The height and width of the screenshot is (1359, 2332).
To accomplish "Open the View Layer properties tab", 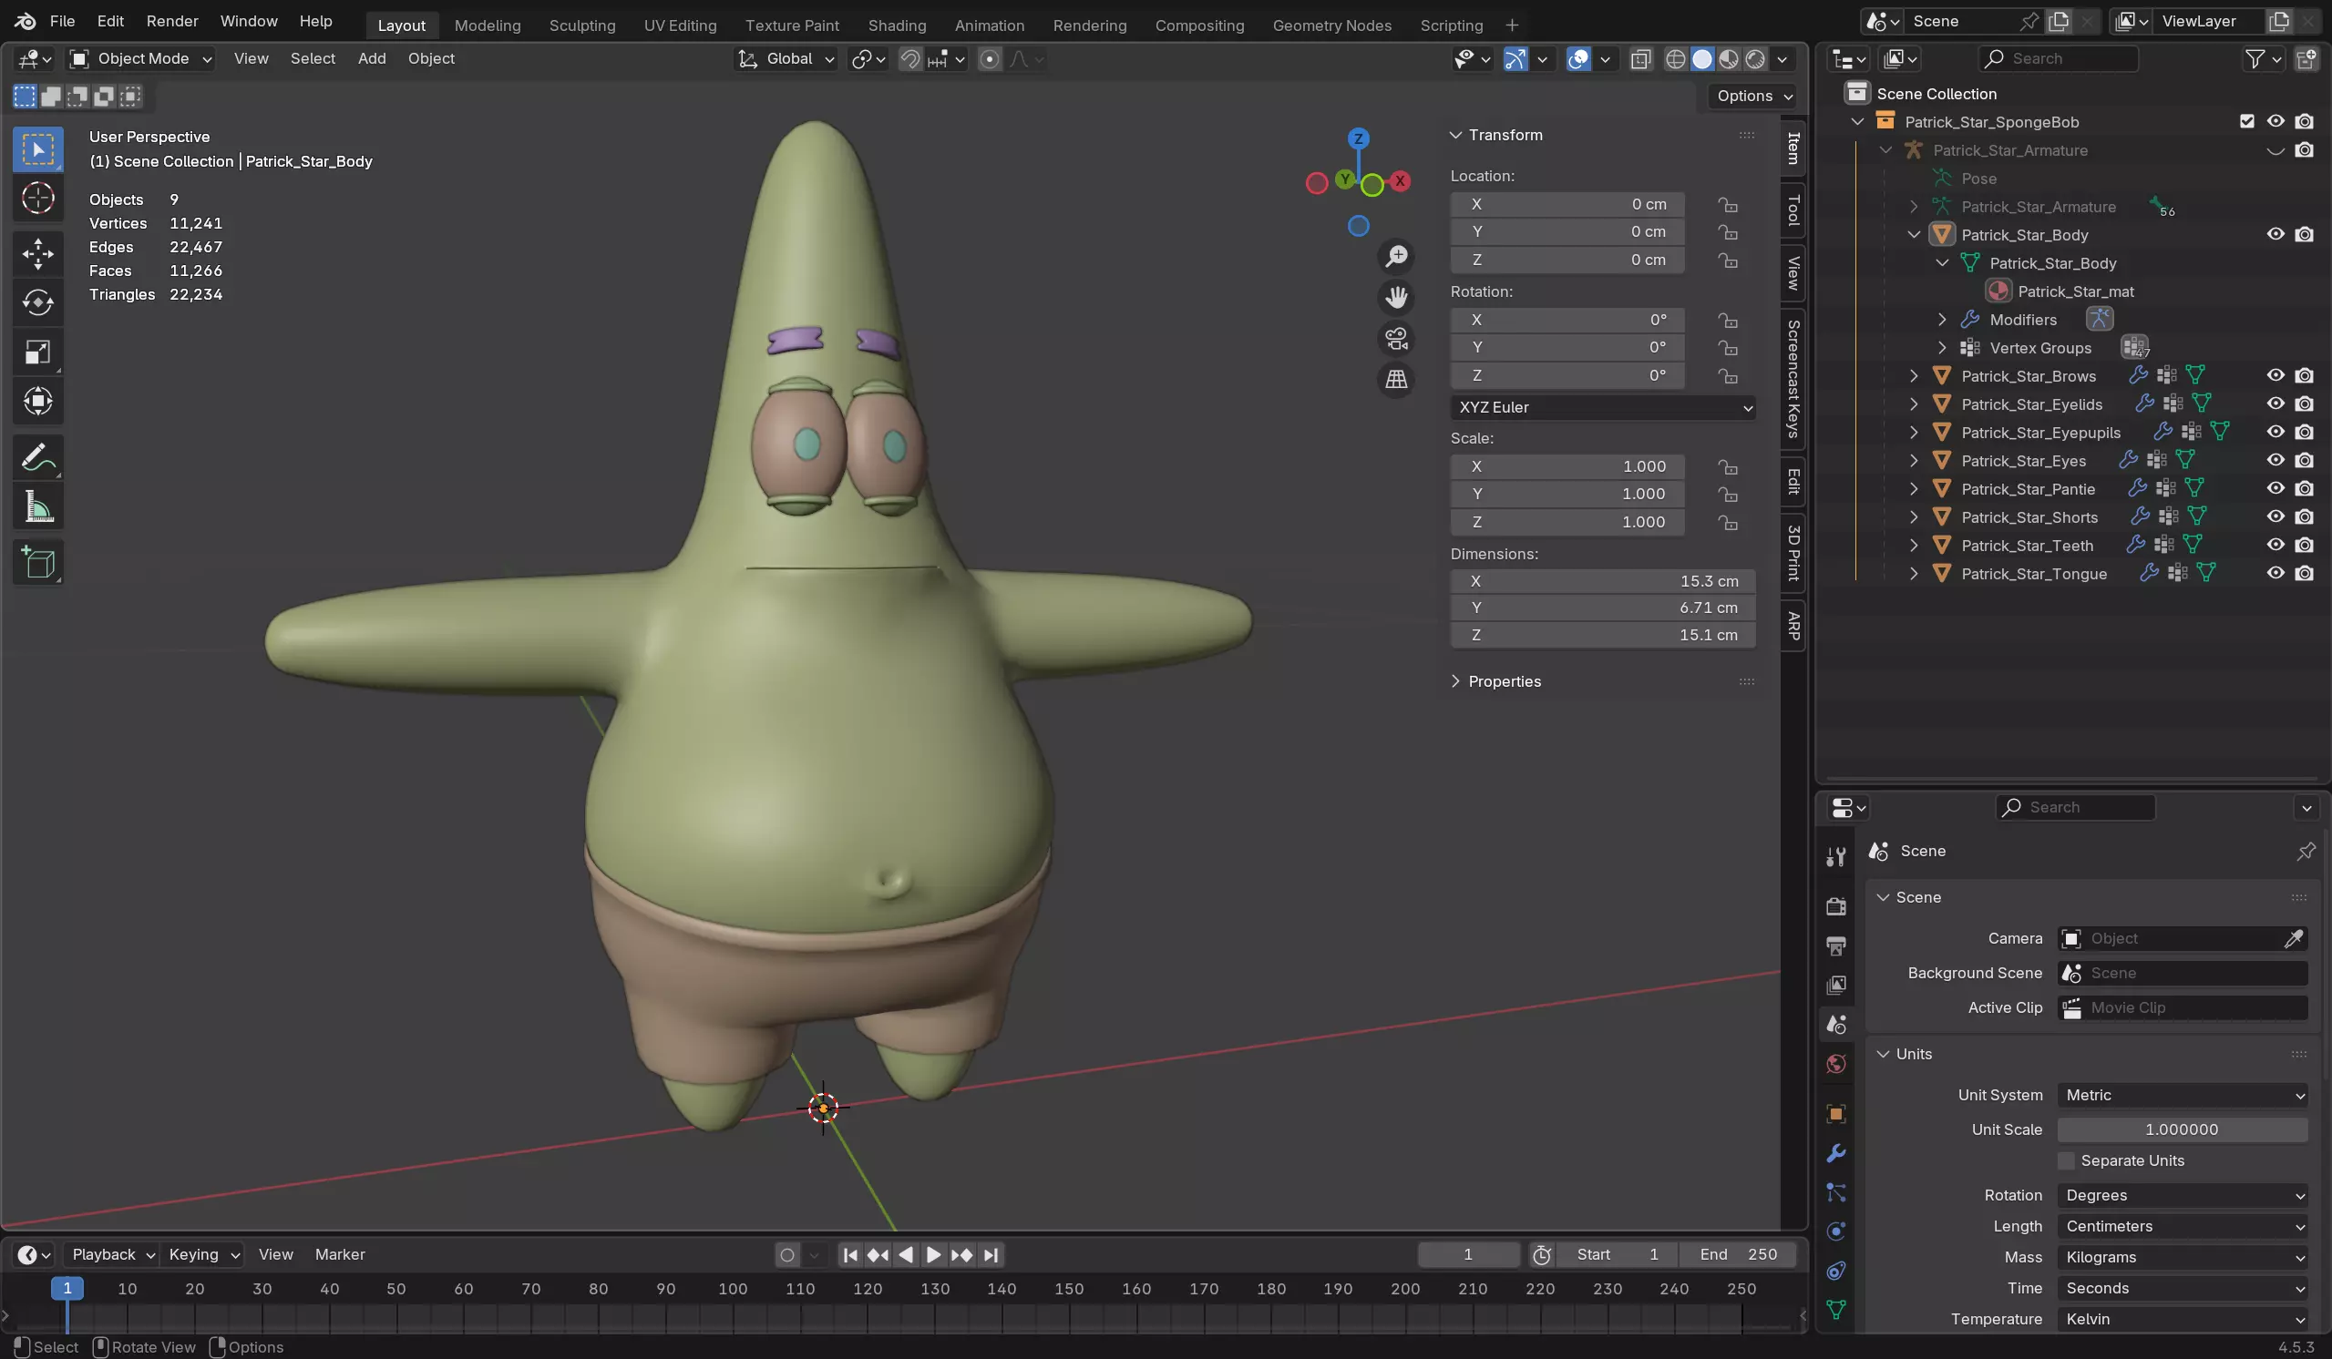I will (1837, 986).
